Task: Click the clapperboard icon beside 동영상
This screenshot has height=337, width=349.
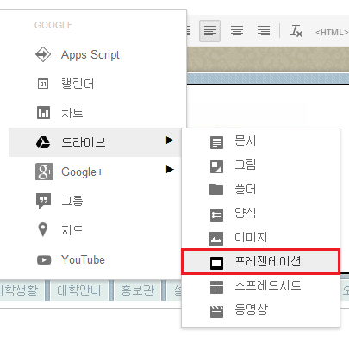Action: click(216, 312)
